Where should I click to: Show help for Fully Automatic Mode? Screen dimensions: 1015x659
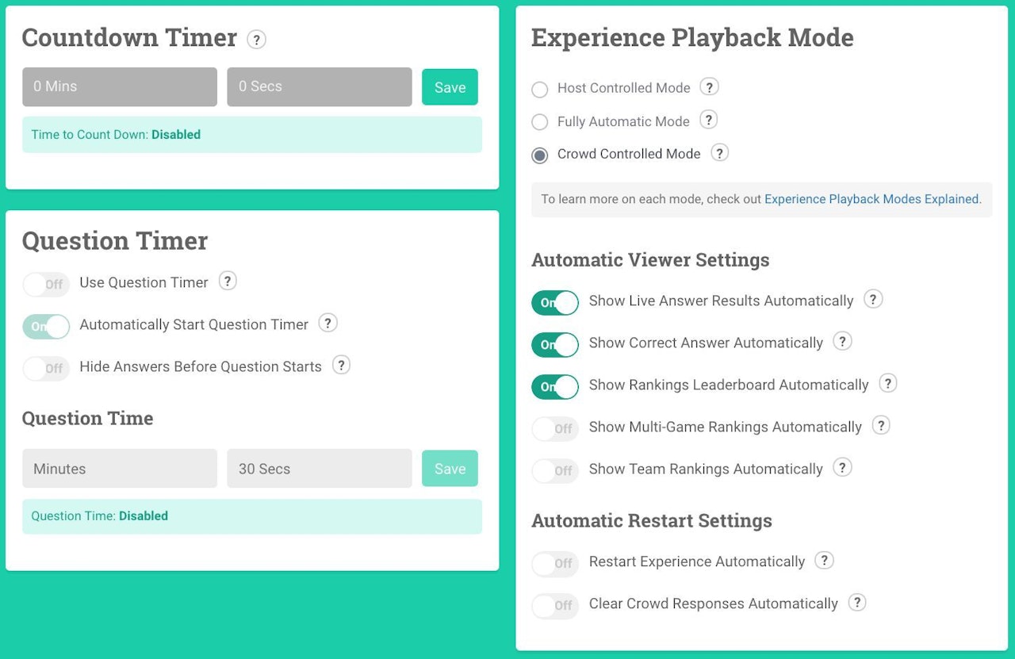coord(709,120)
